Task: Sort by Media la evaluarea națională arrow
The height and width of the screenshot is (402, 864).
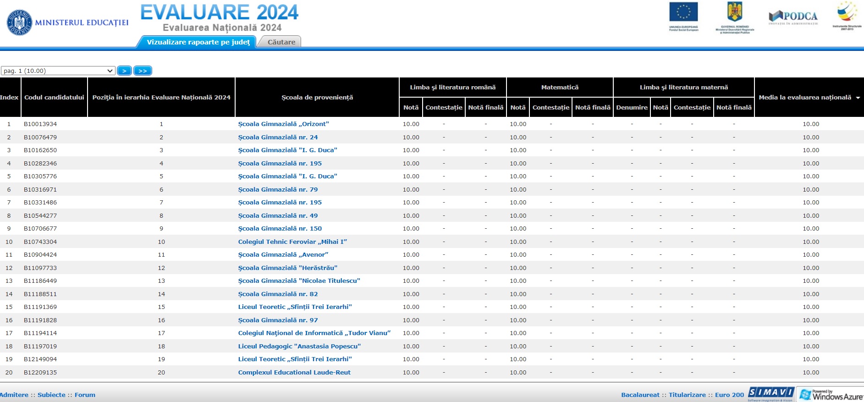Action: pyautogui.click(x=858, y=98)
